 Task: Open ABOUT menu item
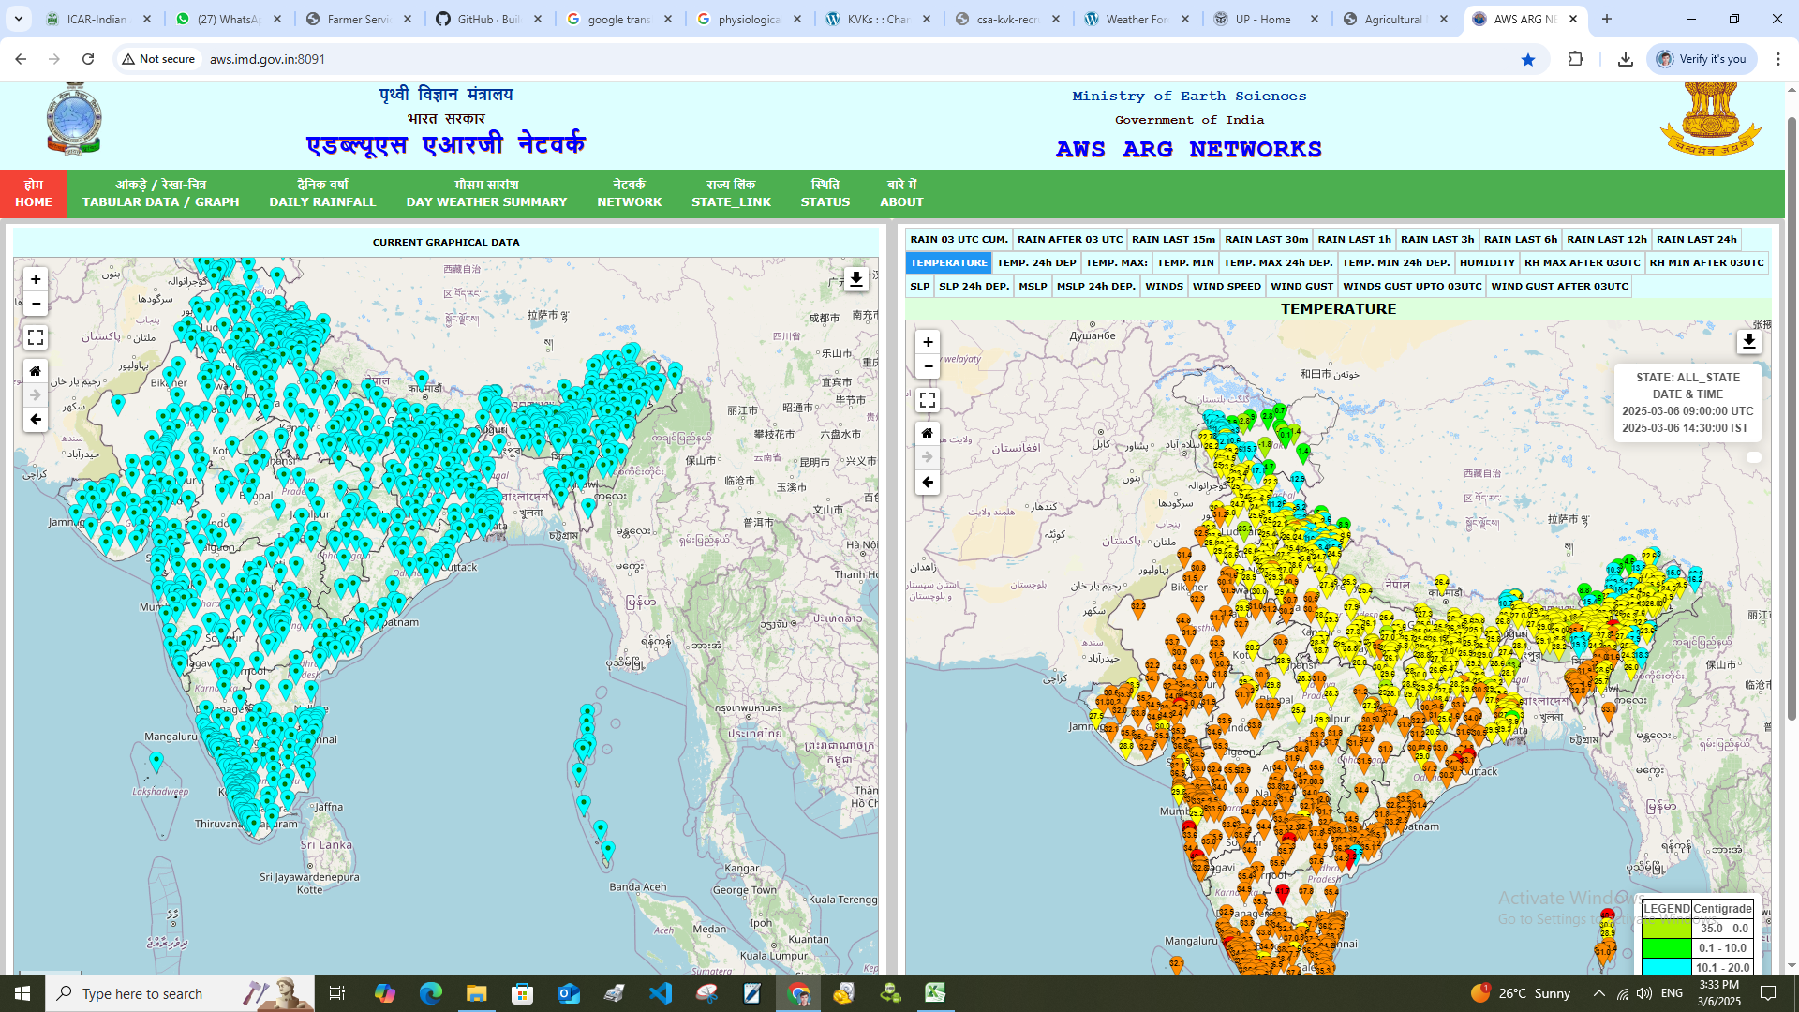901,194
